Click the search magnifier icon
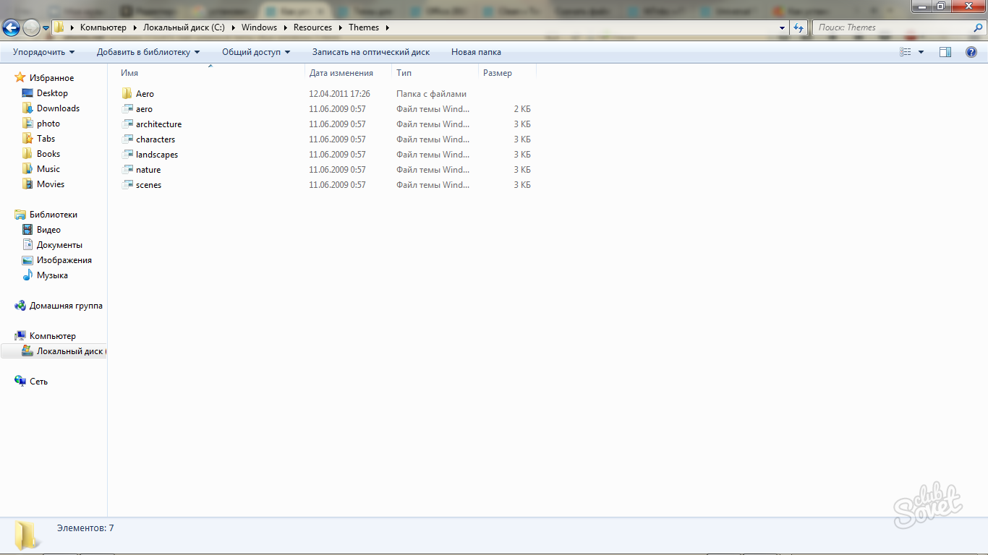The image size is (988, 555). (x=978, y=27)
